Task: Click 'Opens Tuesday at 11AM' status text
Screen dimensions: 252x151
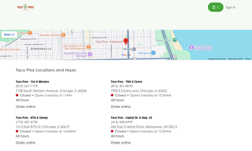Action: coord(53,95)
